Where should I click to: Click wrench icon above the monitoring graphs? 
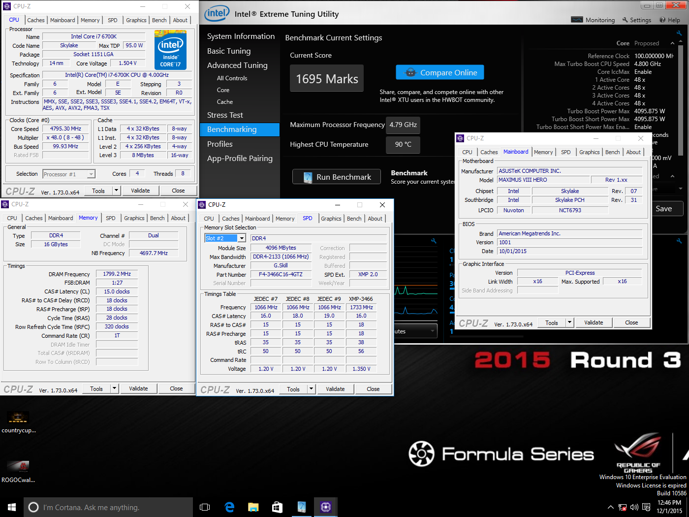pyautogui.click(x=434, y=241)
